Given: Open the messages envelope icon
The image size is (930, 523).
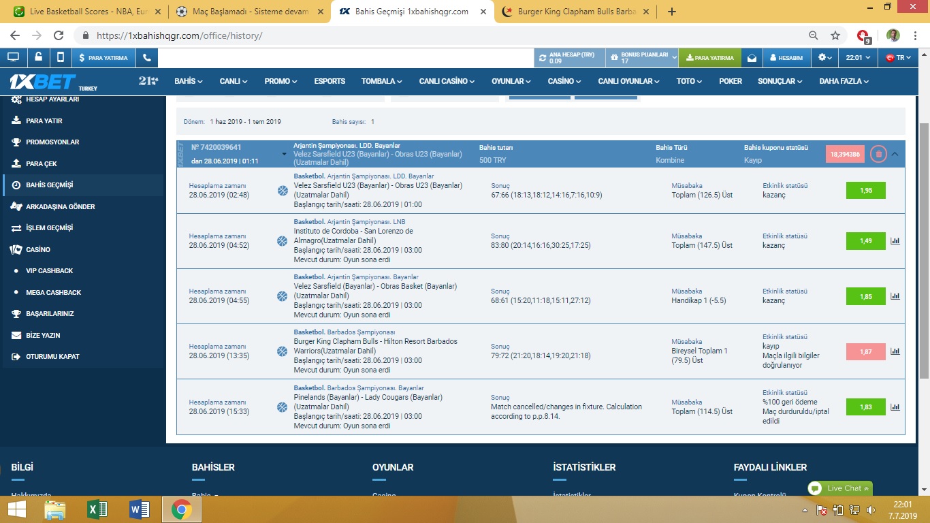Looking at the screenshot, I should click(x=752, y=58).
